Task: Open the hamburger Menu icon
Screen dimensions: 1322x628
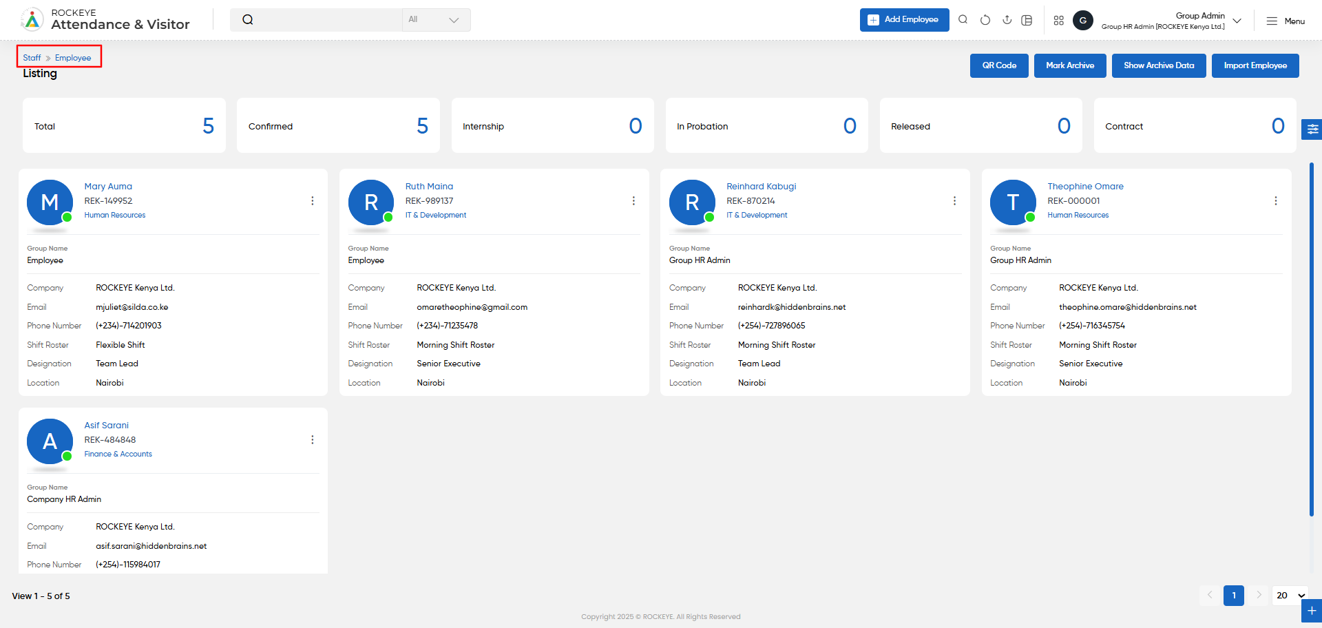Action: pos(1272,21)
